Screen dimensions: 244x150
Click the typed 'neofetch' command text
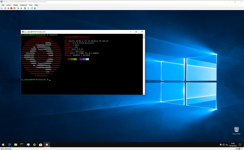[x=53, y=35]
